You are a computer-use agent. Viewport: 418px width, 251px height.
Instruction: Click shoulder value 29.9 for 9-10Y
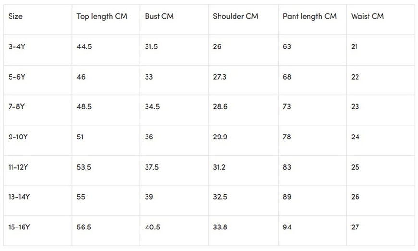point(220,137)
